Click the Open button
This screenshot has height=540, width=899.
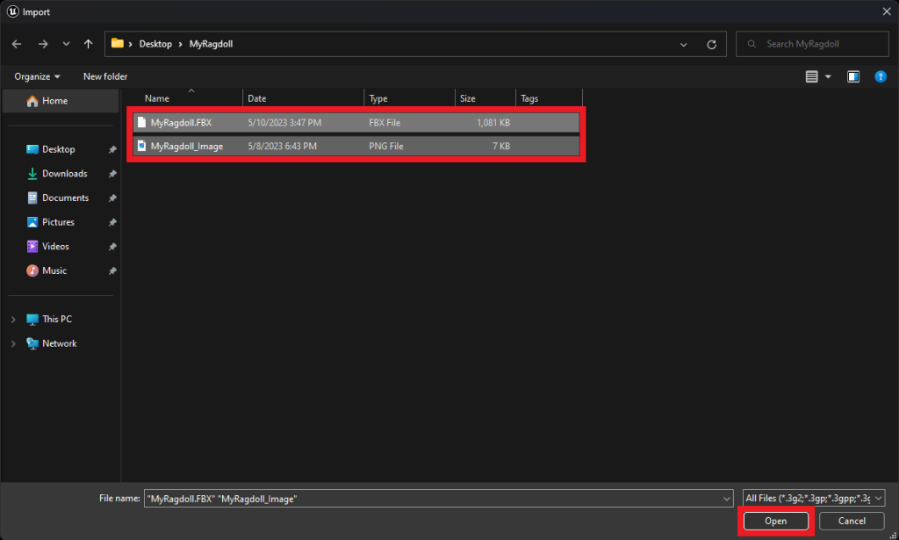pos(775,521)
